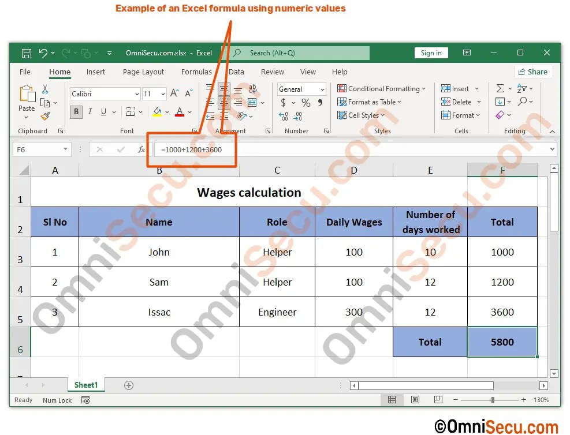Open Format as Table
The width and height of the screenshot is (570, 435).
click(370, 102)
